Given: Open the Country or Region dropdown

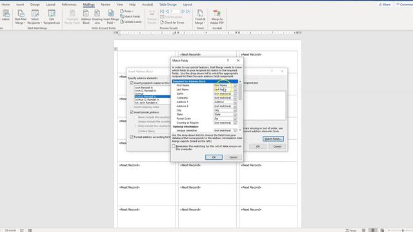Looking at the screenshot, I should (235, 123).
